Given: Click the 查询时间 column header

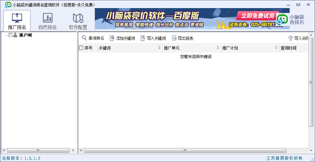Looking at the screenshot, I should [x=294, y=48].
